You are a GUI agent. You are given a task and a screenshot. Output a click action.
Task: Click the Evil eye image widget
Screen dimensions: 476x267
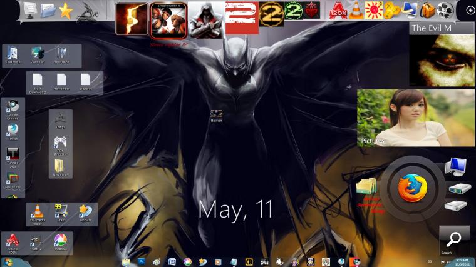[442, 61]
